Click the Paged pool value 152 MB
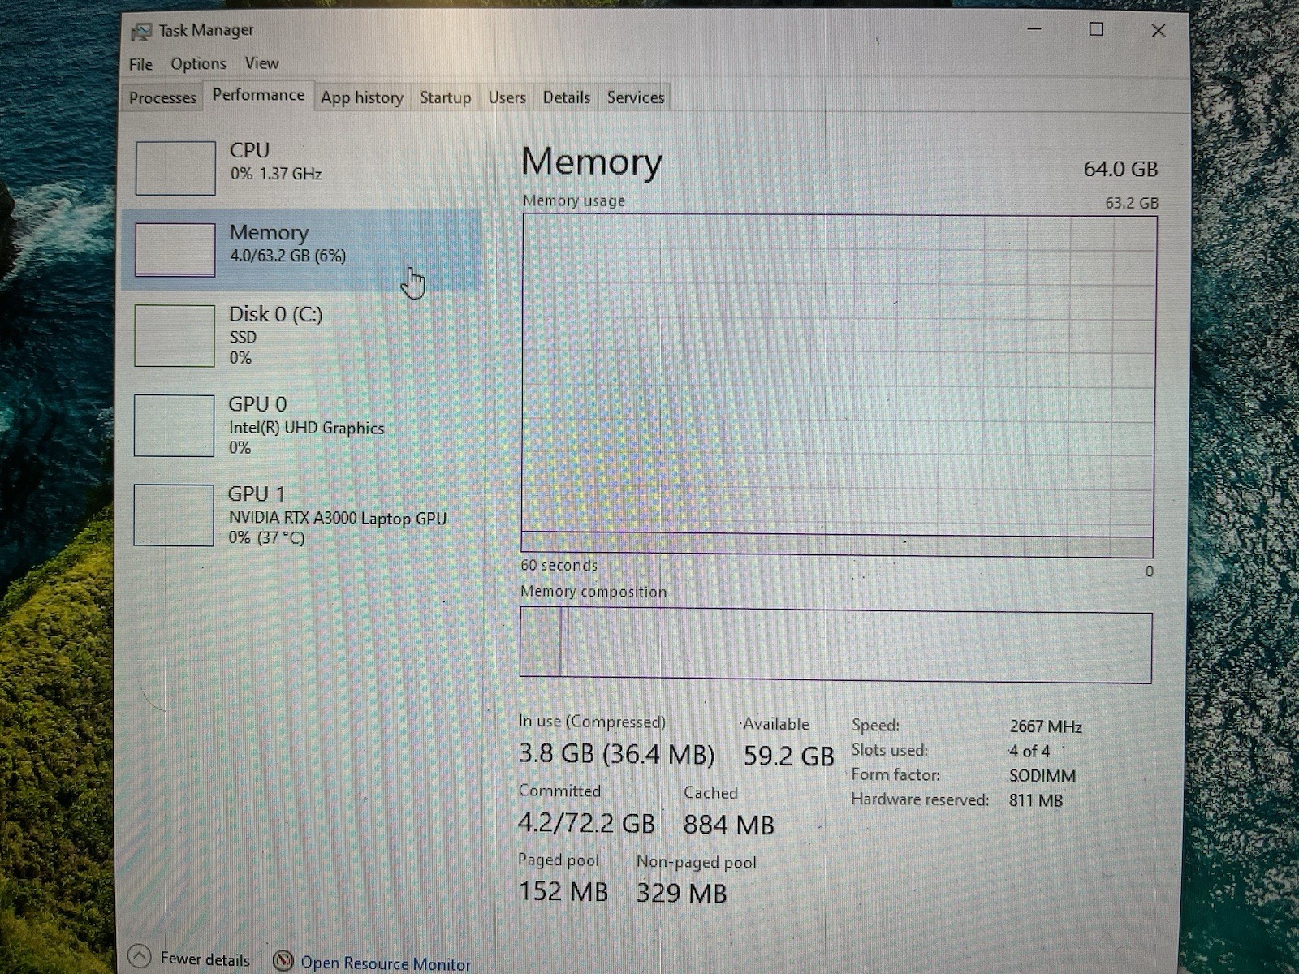 click(563, 892)
